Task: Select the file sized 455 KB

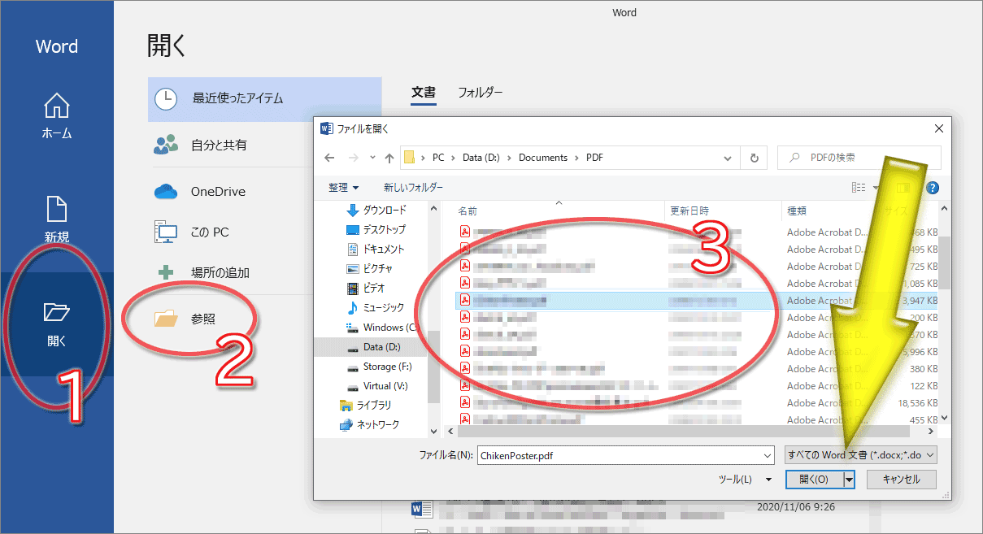Action: [x=696, y=419]
